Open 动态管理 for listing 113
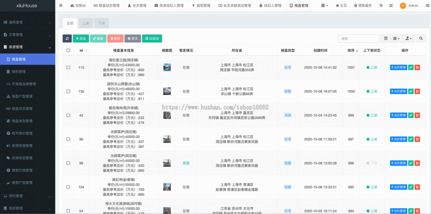This screenshot has height=214, width=431. (x=398, y=67)
